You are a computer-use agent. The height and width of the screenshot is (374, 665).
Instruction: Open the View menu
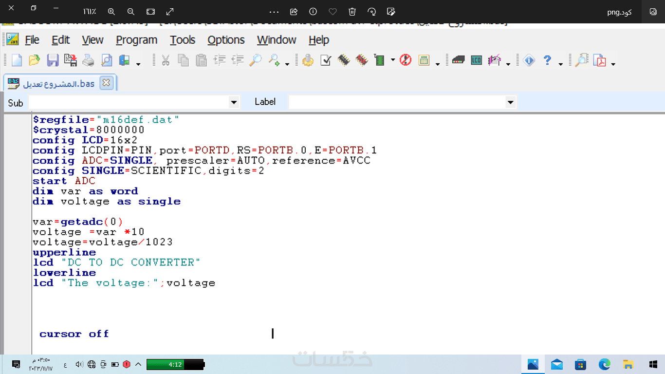coord(92,40)
